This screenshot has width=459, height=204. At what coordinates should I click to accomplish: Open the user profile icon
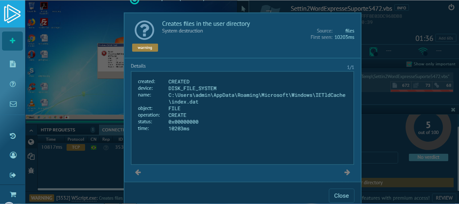pos(13,155)
